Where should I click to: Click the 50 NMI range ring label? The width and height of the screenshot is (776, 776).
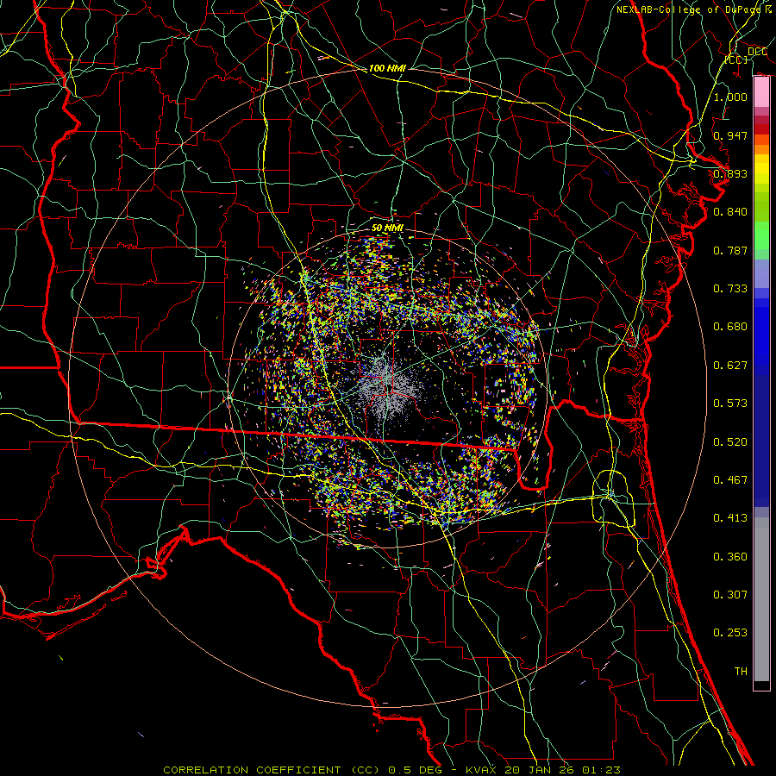click(x=387, y=228)
